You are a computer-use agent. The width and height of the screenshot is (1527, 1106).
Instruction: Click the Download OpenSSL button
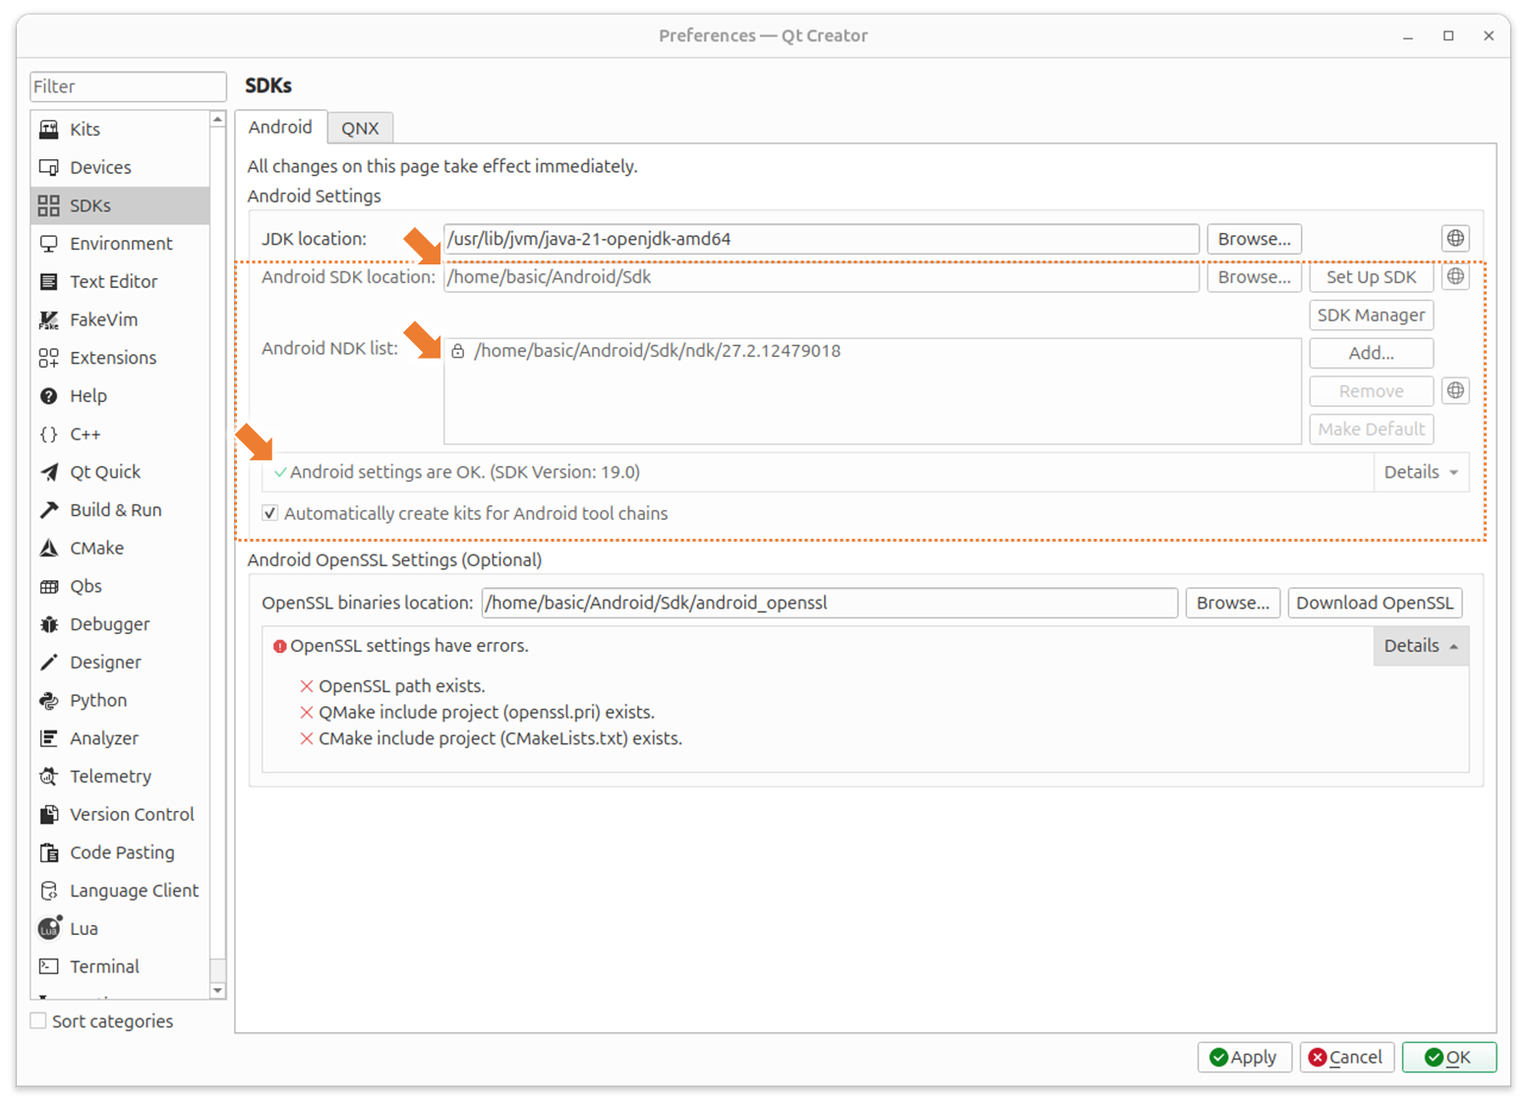tap(1375, 603)
